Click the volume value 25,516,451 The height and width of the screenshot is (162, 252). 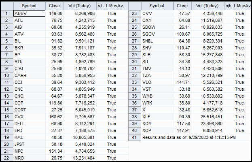pos(212,117)
